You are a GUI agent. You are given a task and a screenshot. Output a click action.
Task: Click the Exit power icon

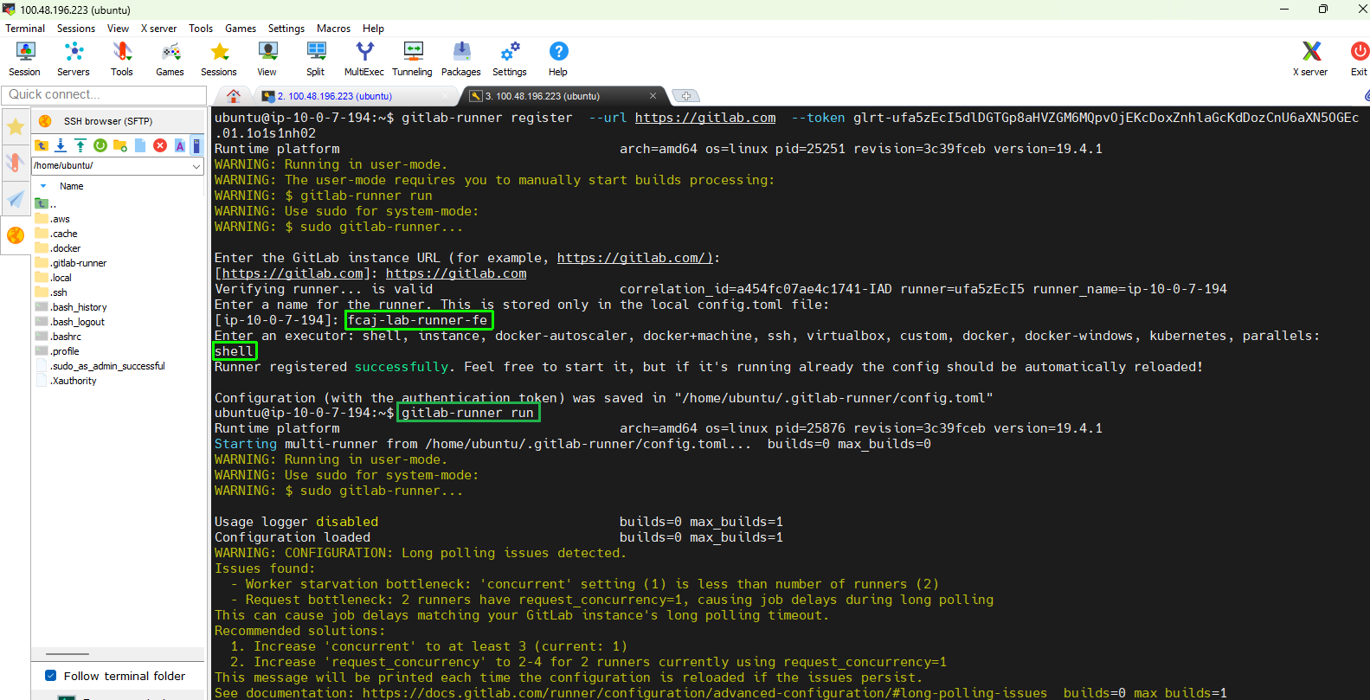pos(1359,59)
